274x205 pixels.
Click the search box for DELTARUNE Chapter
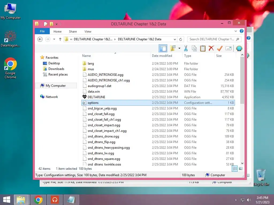[214, 39]
